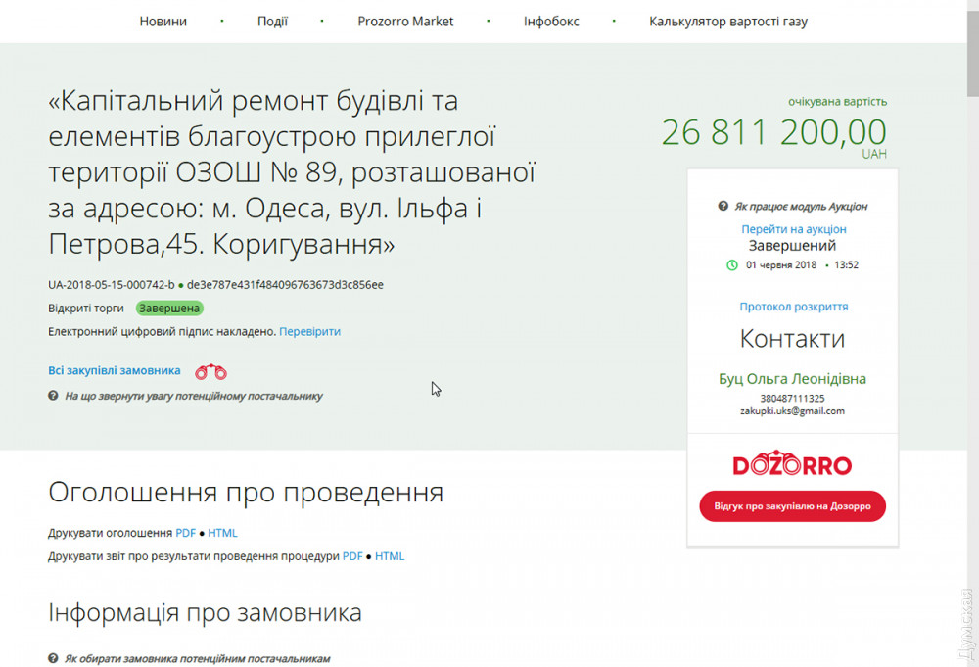Click the green clock icon near auction date
Viewport: 979px width, 667px height.
point(732,264)
